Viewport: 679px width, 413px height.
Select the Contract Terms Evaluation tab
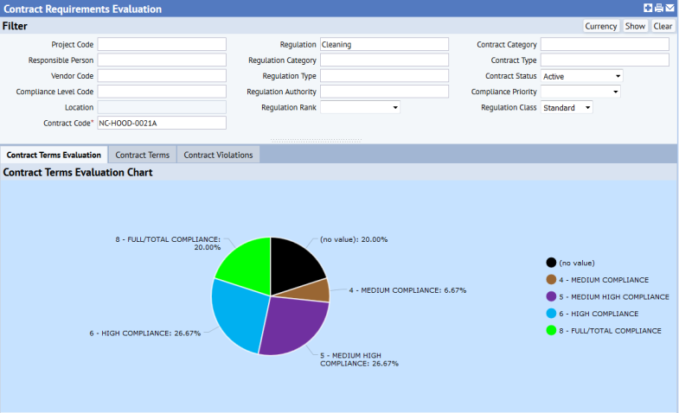(x=54, y=155)
